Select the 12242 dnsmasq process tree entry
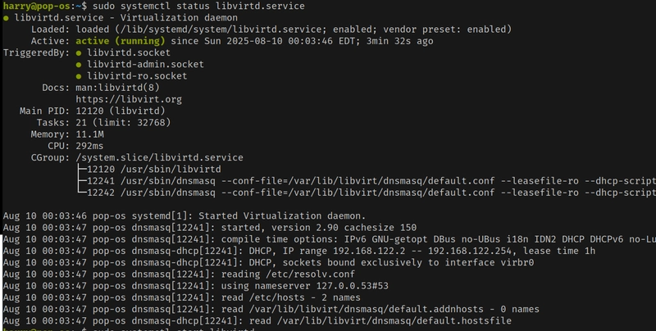This screenshot has height=331, width=656. pos(371,193)
